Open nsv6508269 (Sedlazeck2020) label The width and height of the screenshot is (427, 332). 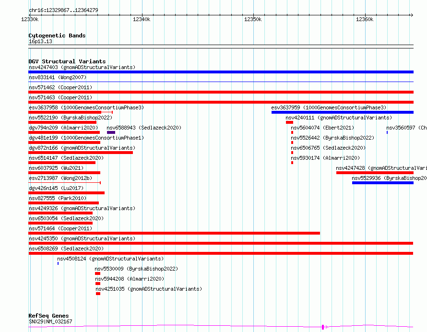pos(66,249)
